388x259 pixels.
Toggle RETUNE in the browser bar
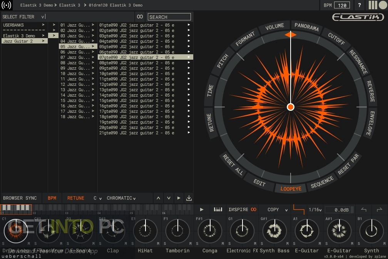click(x=76, y=198)
